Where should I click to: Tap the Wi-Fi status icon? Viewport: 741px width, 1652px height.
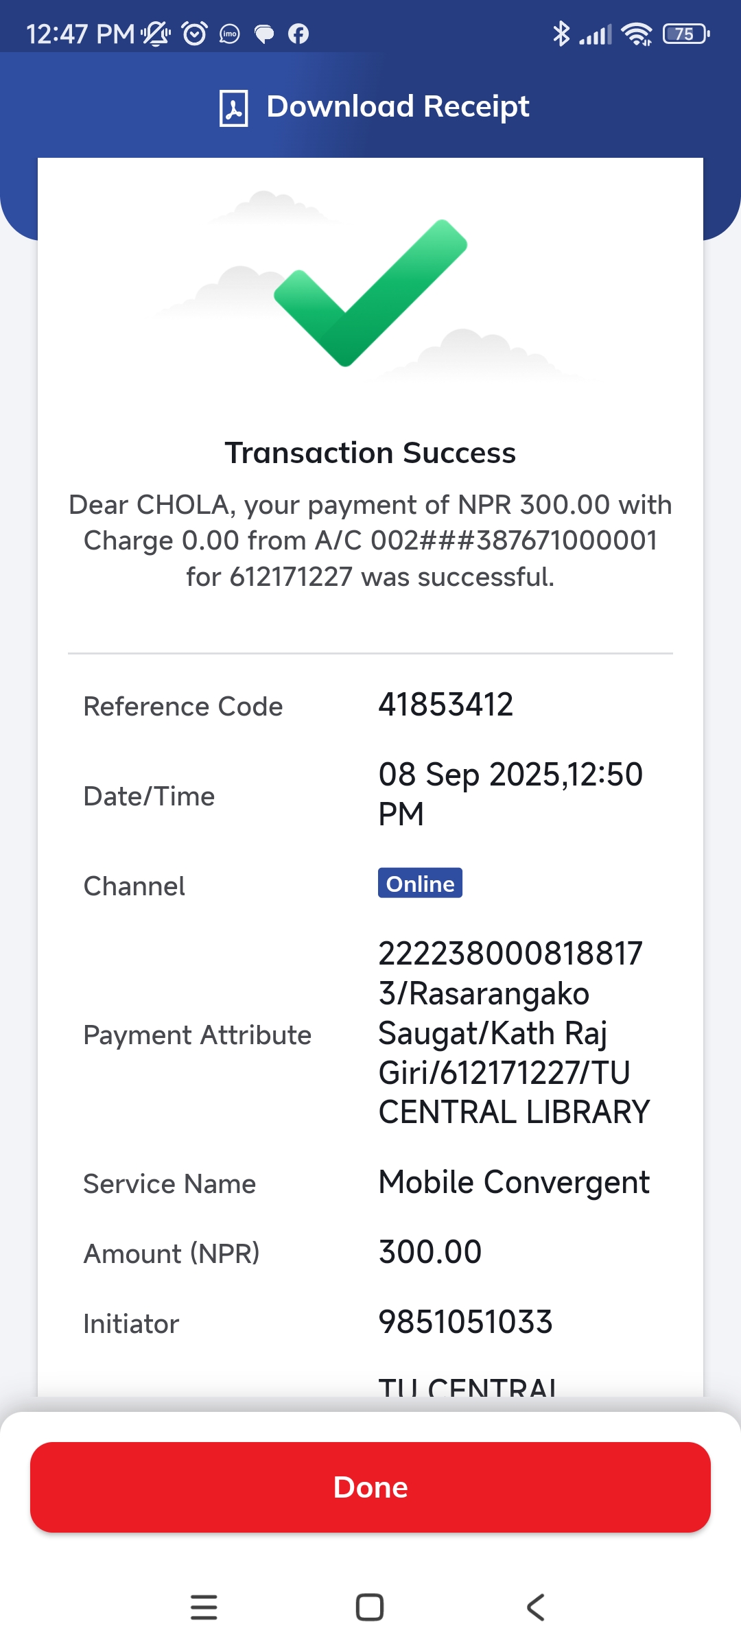click(636, 34)
